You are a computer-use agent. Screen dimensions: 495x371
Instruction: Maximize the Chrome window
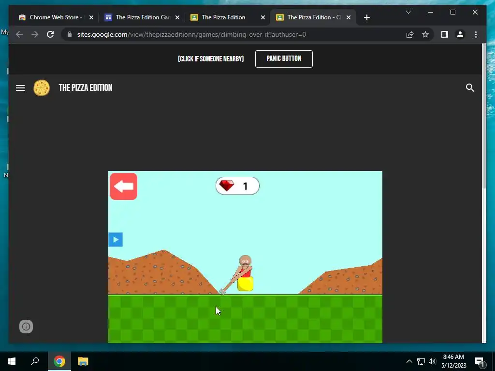[x=452, y=12]
